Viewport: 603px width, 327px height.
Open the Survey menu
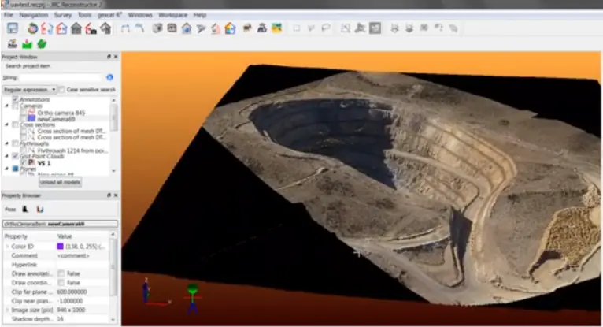[x=63, y=15]
